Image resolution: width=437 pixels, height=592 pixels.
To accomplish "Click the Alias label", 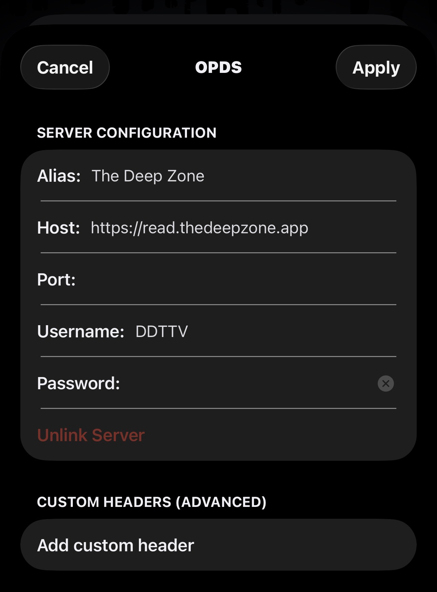I will [59, 176].
